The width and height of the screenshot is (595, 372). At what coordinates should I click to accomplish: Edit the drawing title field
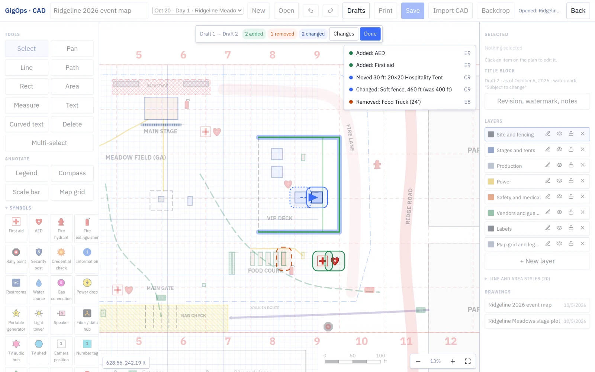(x=99, y=11)
